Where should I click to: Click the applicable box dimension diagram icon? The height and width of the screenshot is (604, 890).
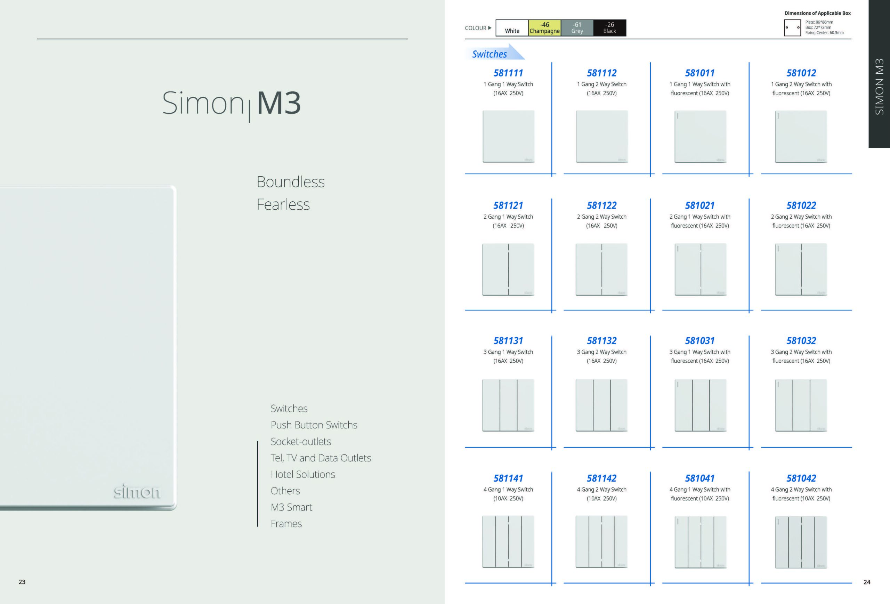tap(792, 27)
